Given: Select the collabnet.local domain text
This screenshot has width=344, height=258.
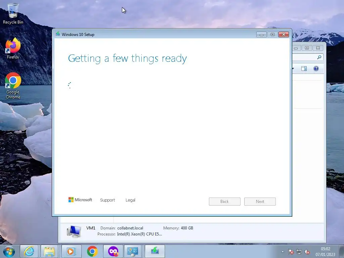Looking at the screenshot, I should [x=130, y=228].
